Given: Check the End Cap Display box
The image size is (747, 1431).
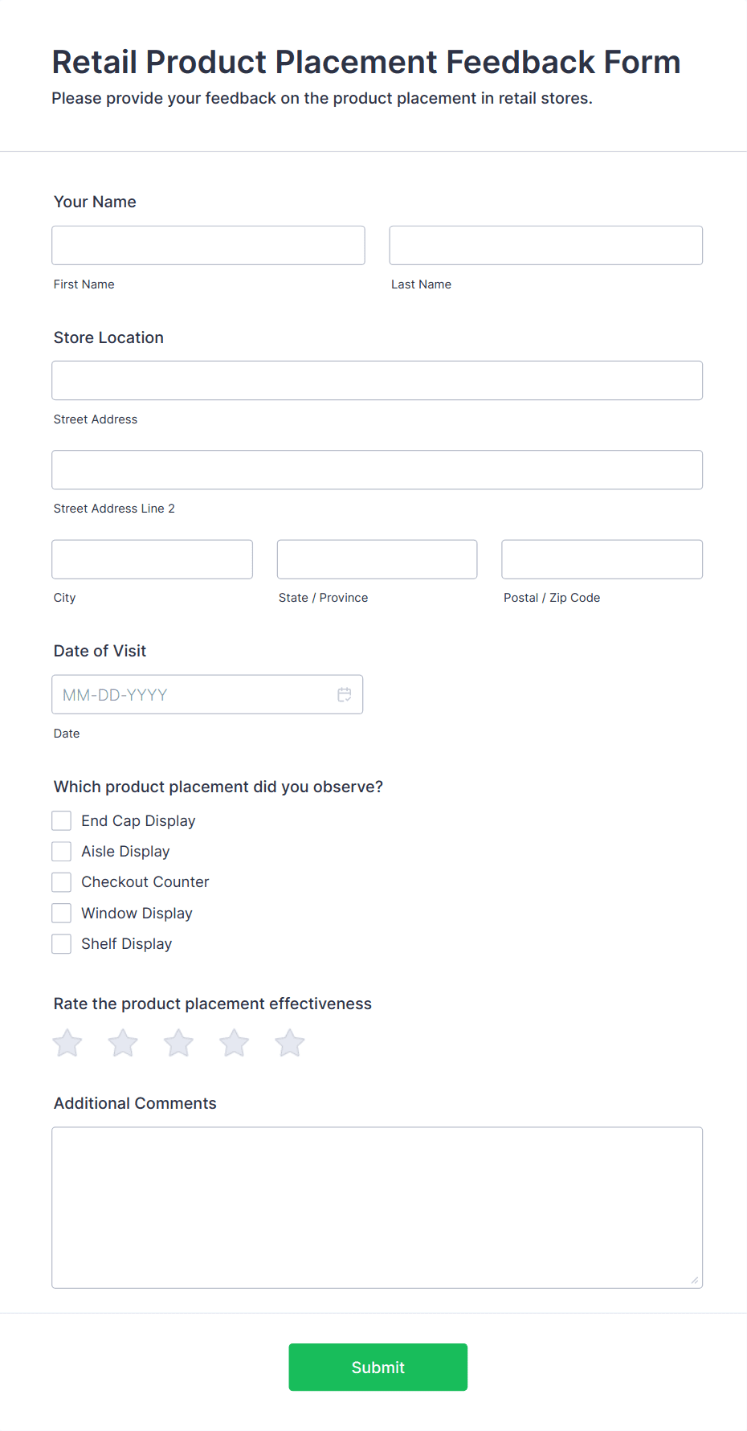Looking at the screenshot, I should [62, 820].
